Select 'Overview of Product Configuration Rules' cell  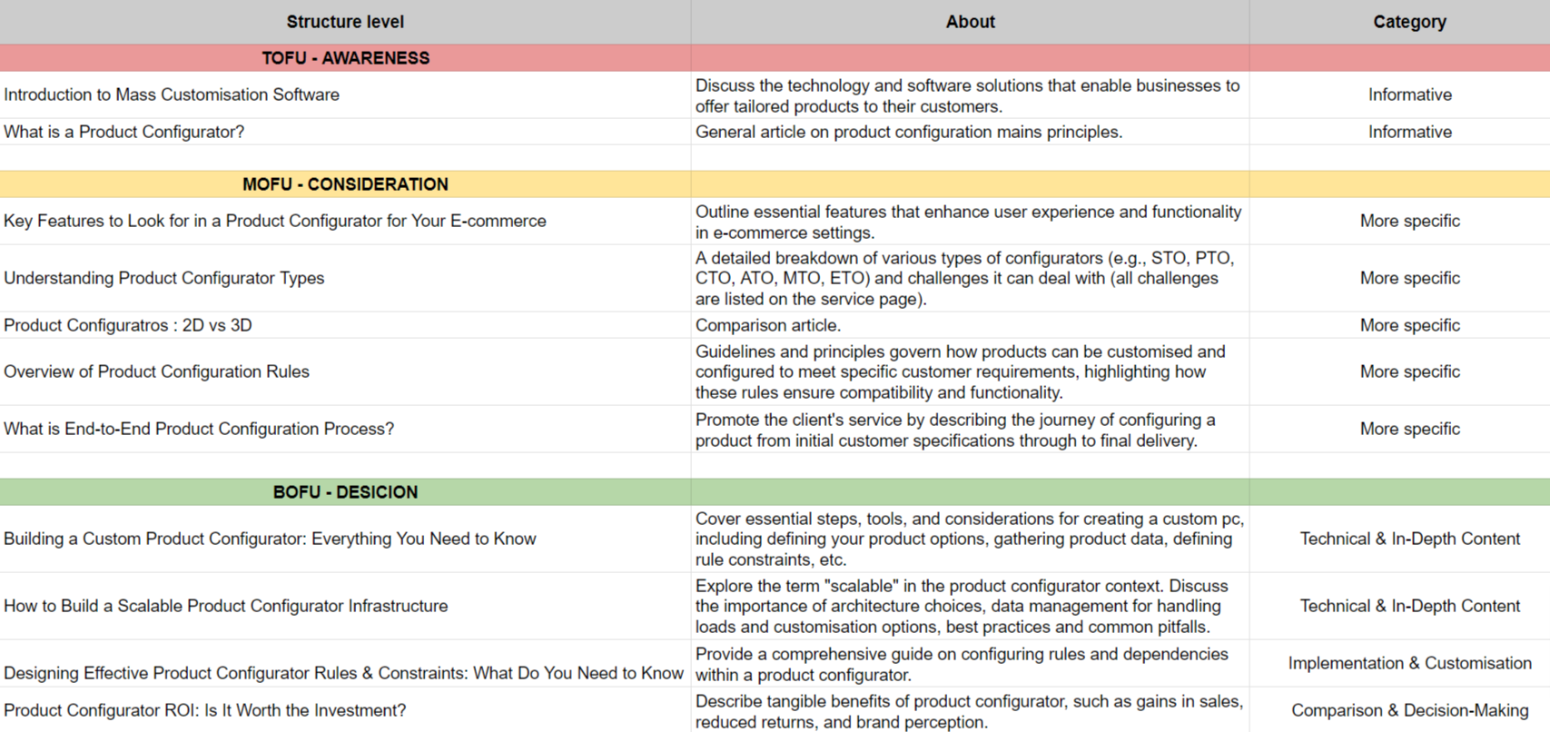[x=157, y=371]
